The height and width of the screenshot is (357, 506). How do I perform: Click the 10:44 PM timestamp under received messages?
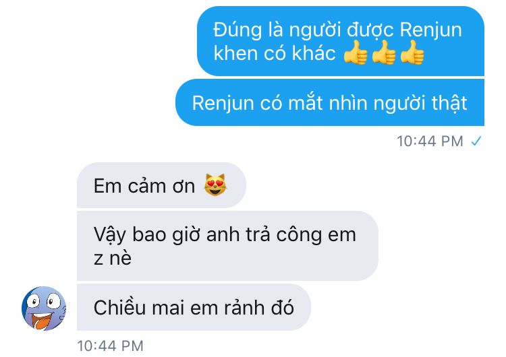[x=110, y=346]
